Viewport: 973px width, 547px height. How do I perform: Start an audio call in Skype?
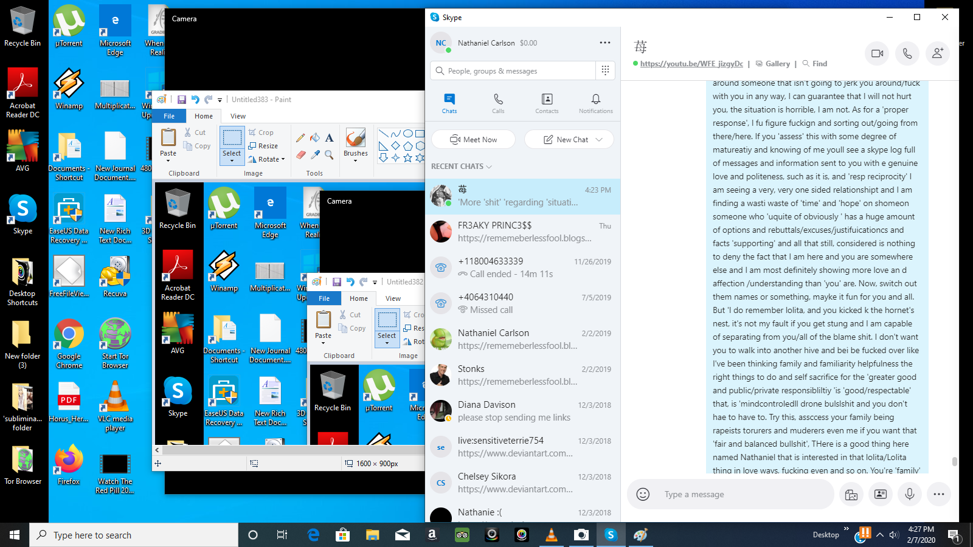[x=907, y=53]
